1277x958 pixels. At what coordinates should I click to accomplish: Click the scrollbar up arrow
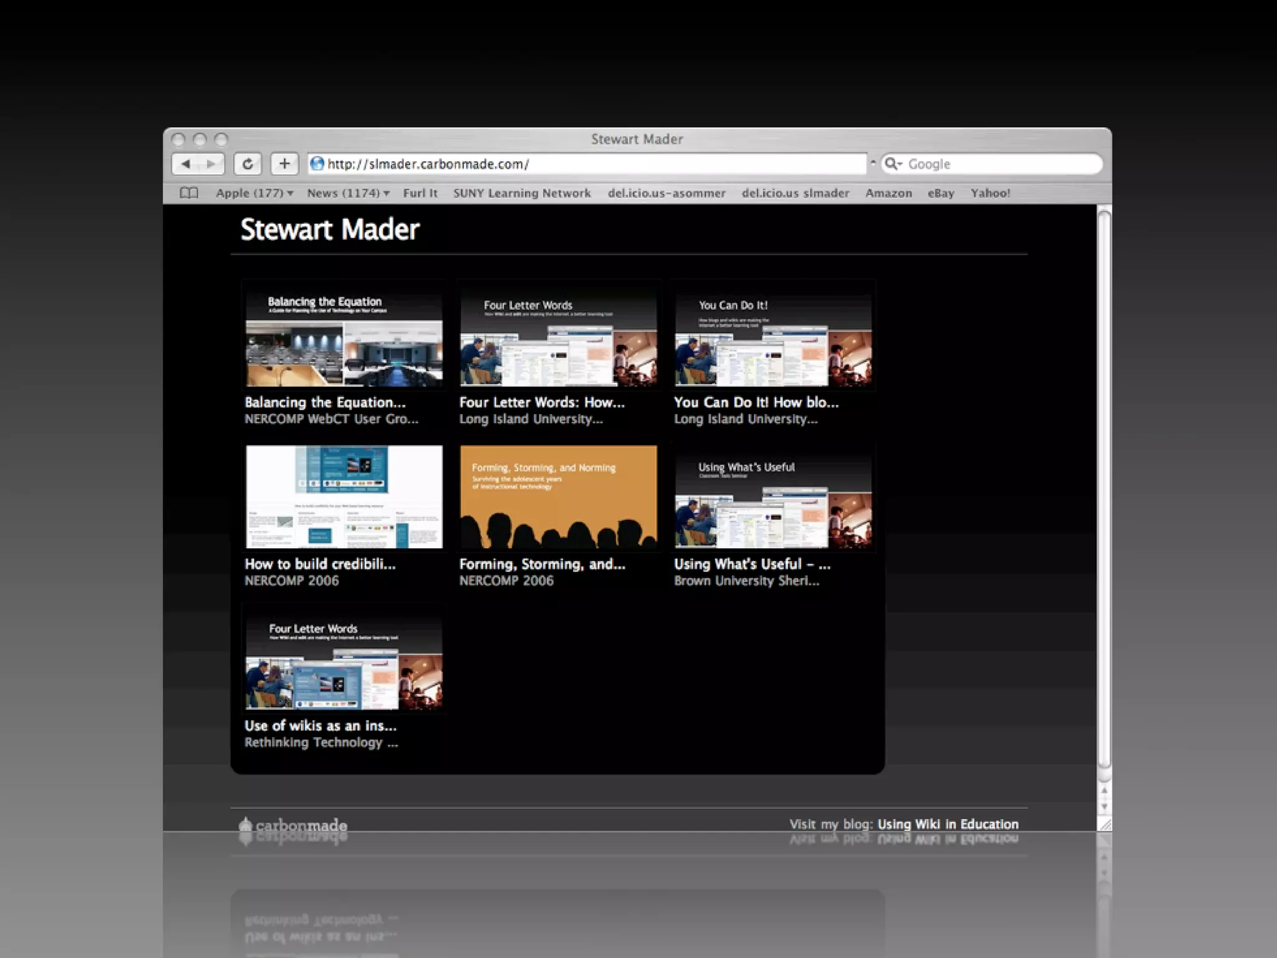pyautogui.click(x=1104, y=791)
